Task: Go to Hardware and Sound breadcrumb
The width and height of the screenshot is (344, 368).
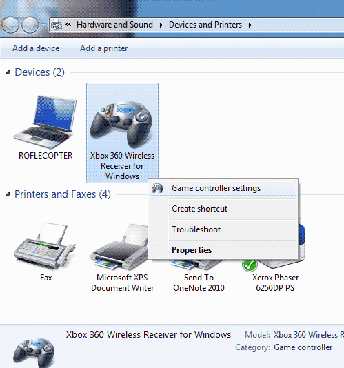Action: click(x=115, y=25)
